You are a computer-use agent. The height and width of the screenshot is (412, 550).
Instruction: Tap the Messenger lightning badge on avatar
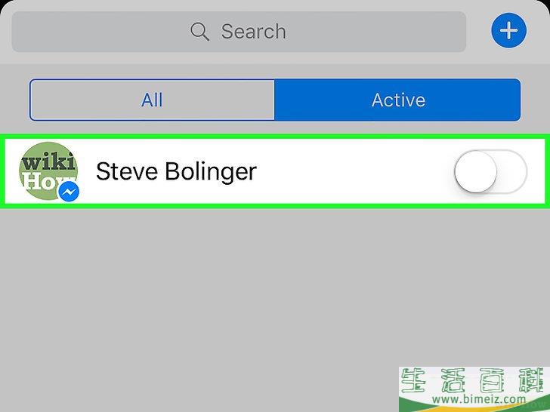click(x=69, y=192)
